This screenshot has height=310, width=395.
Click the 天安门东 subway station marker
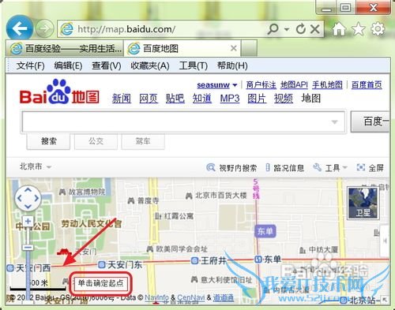[x=102, y=264]
